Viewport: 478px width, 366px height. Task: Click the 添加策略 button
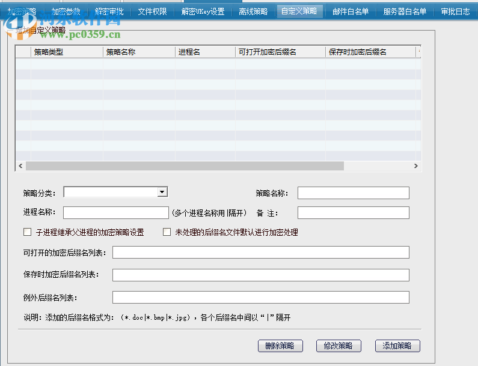[397, 346]
